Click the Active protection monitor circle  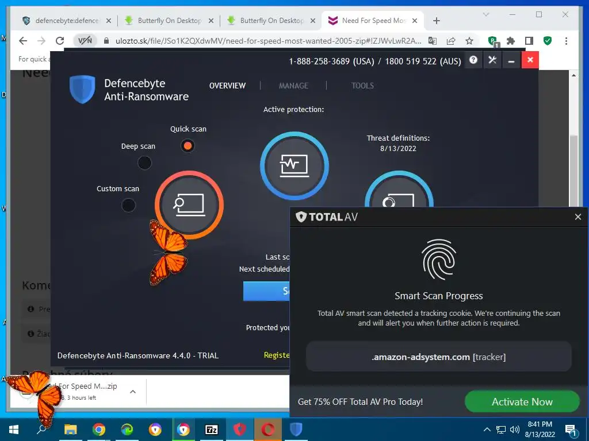[294, 165]
